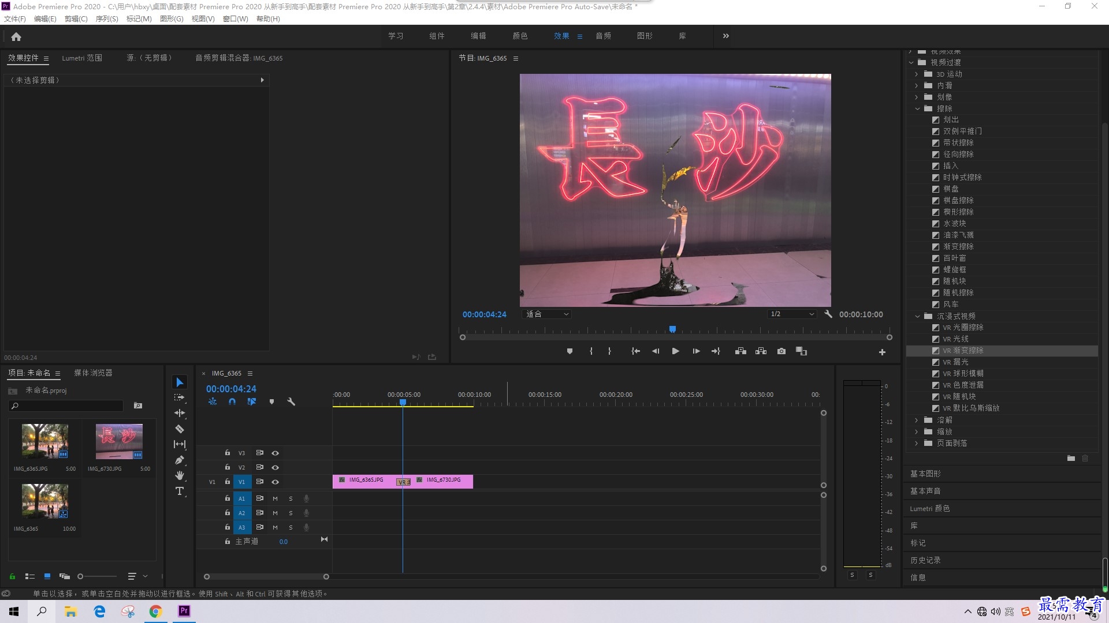
Task: Add a marker in the timeline
Action: point(271,401)
